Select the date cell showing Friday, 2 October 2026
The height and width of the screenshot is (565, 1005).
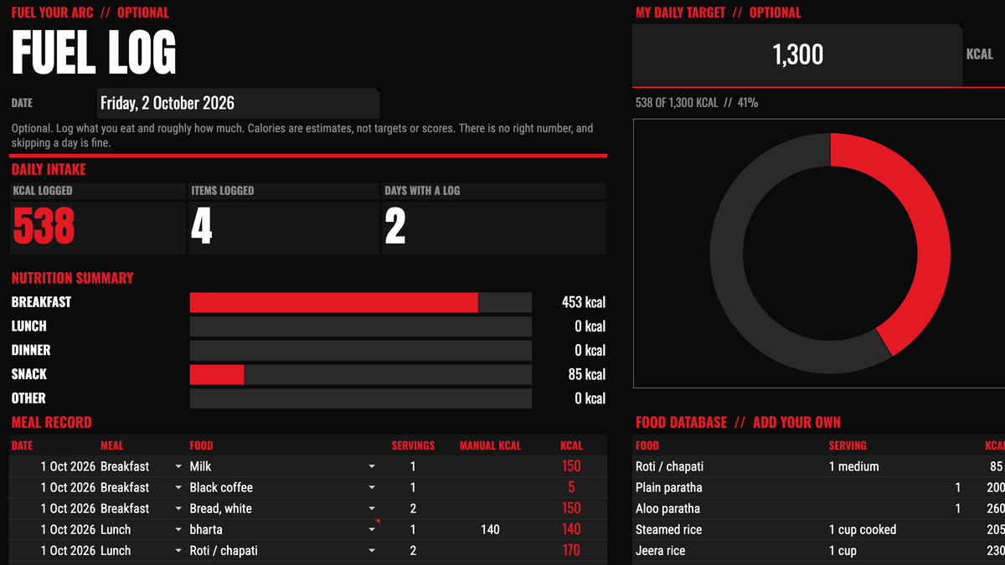click(238, 104)
